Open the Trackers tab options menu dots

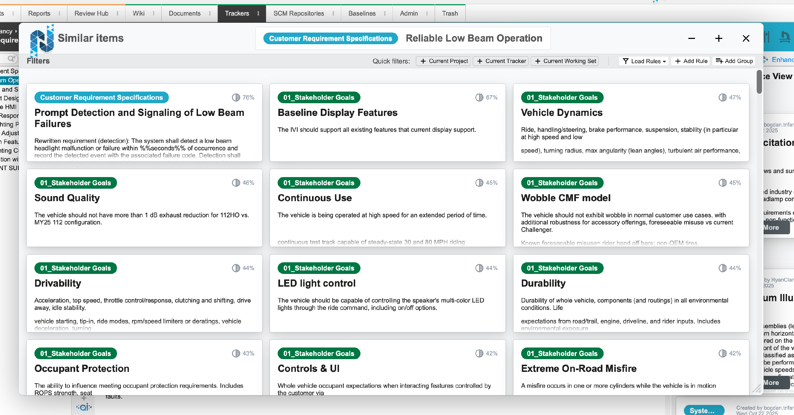(258, 13)
